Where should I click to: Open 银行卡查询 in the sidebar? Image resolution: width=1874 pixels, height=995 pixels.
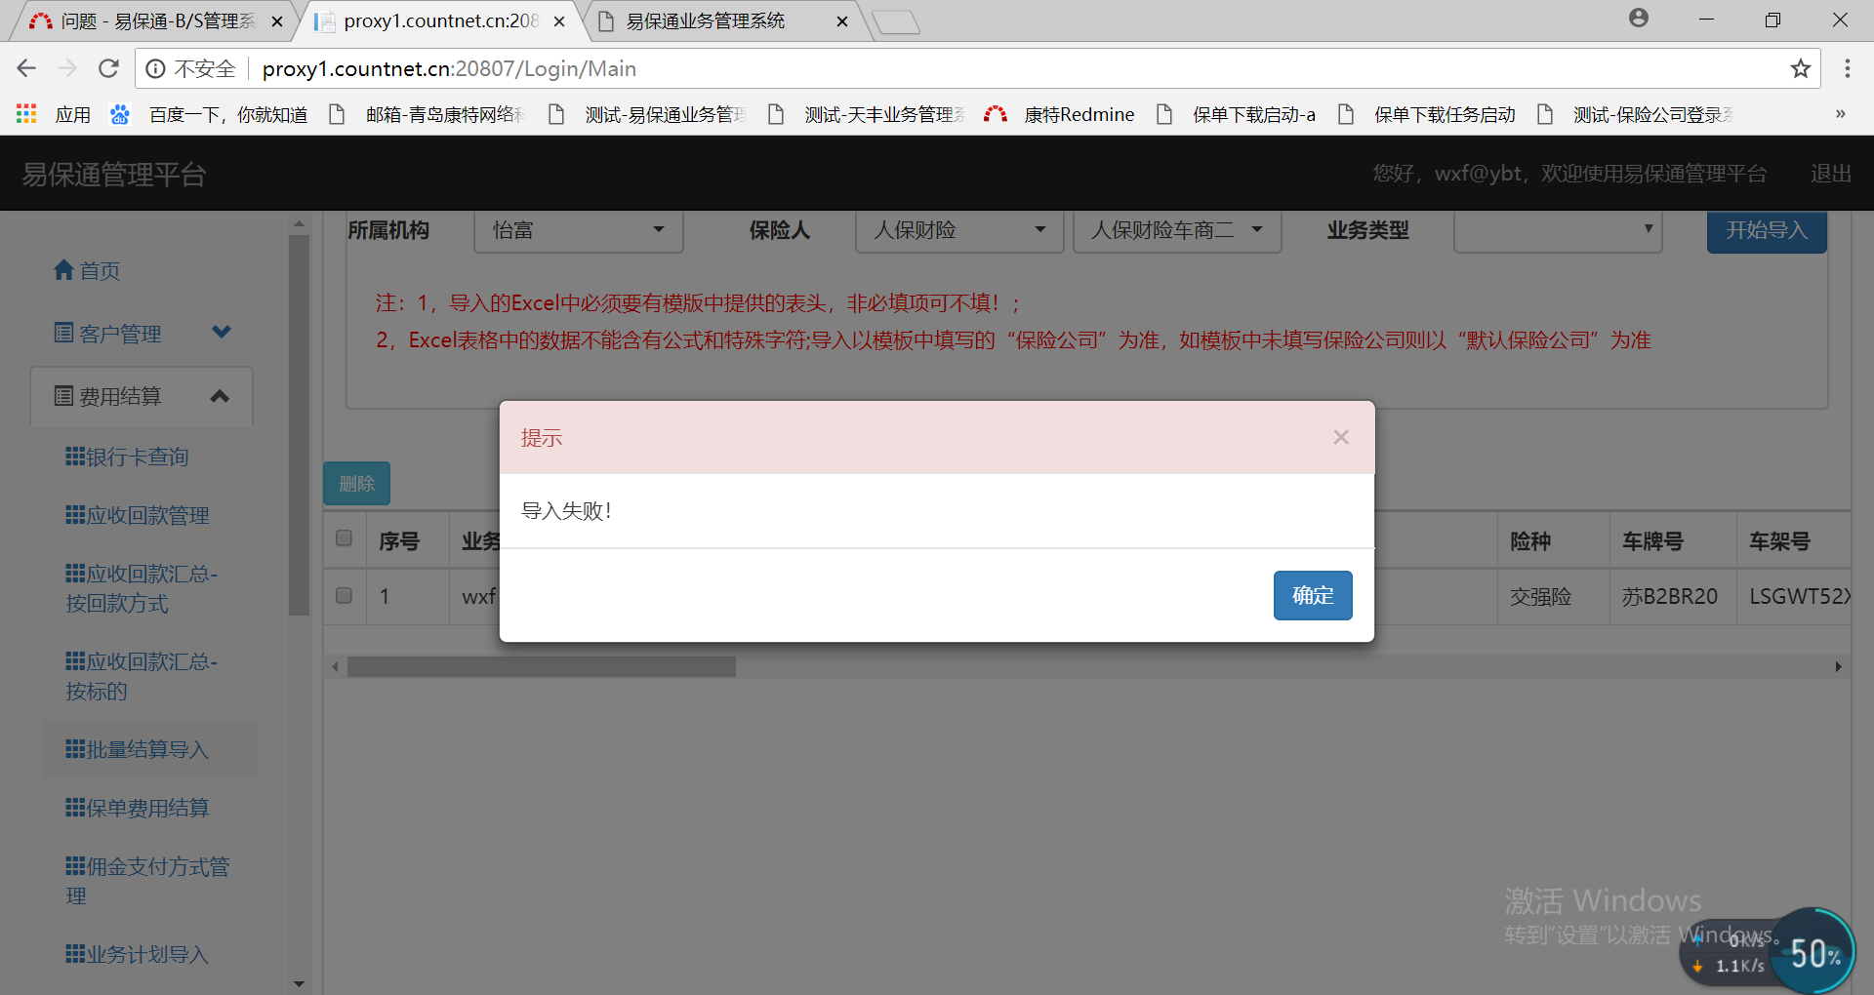127,457
